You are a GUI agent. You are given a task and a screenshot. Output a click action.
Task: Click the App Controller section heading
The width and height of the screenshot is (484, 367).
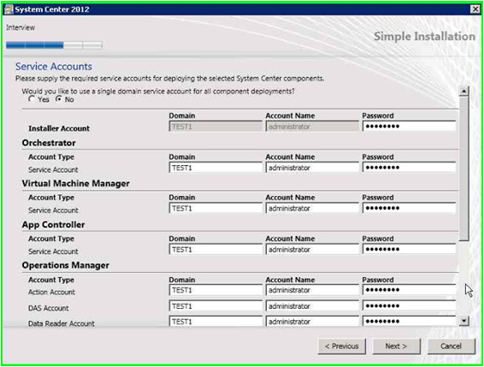point(53,225)
